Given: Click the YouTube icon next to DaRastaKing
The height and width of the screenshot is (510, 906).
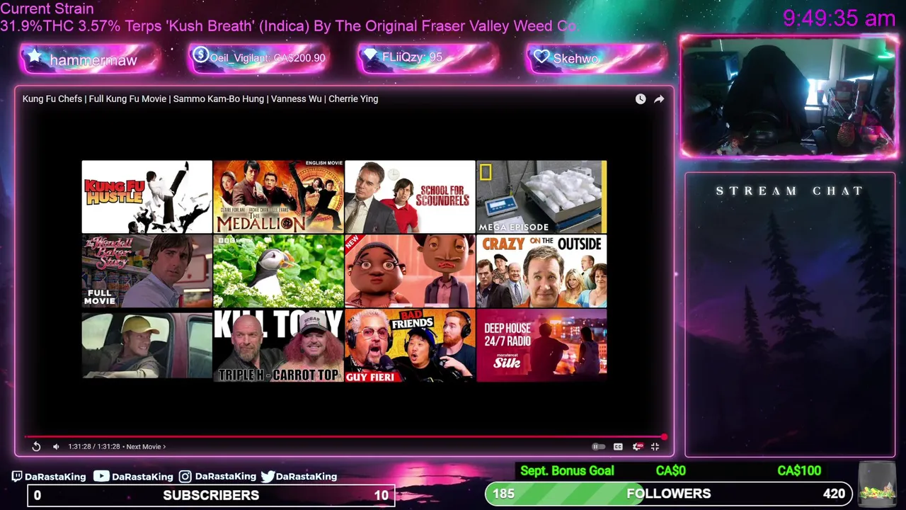Looking at the screenshot, I should (101, 477).
